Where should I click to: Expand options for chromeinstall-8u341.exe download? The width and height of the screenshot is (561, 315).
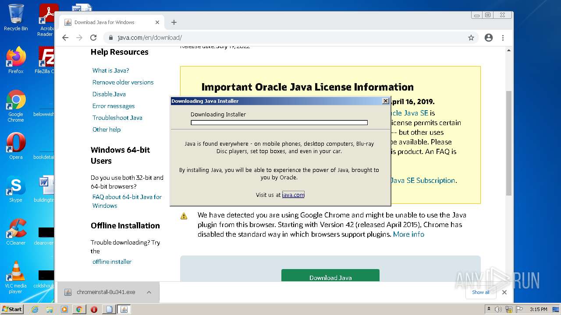point(149,292)
